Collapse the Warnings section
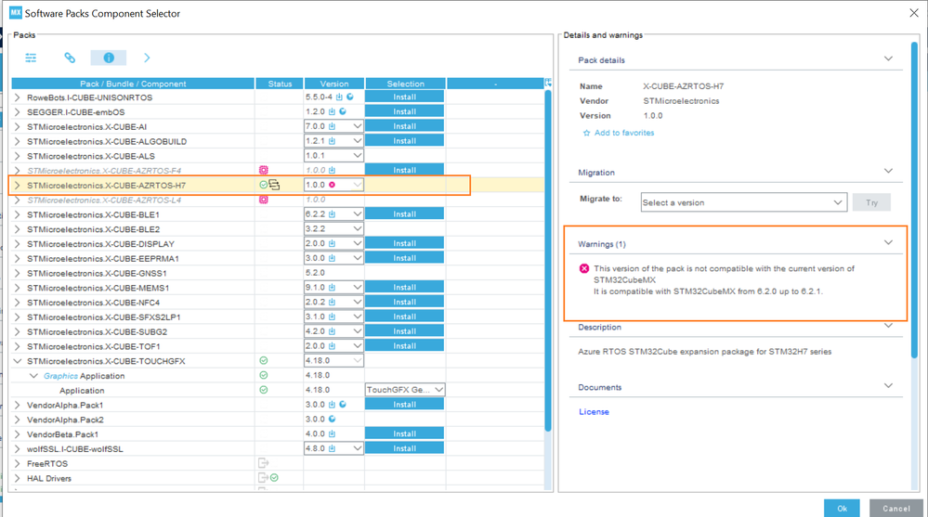This screenshot has width=928, height=517. (x=888, y=242)
